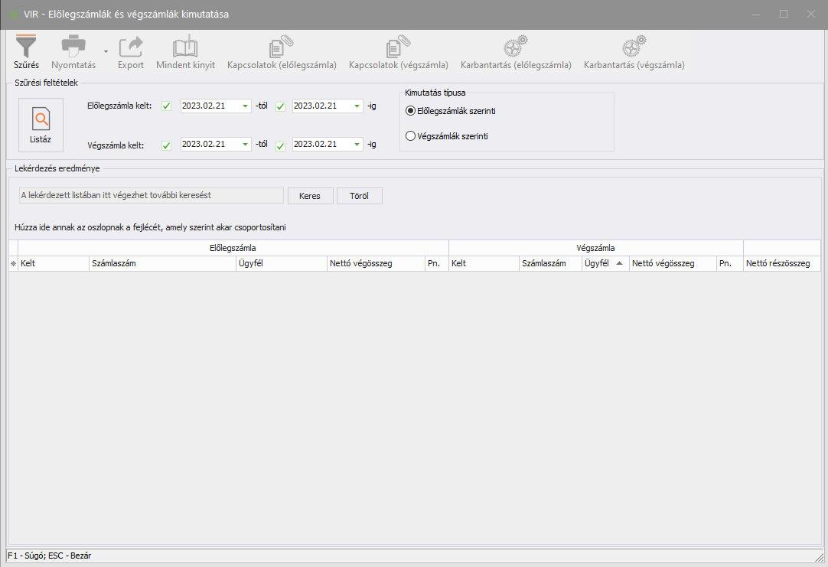Viewport: 828px width, 567px height.
Task: Click the Export toolbar icon
Action: (x=131, y=47)
